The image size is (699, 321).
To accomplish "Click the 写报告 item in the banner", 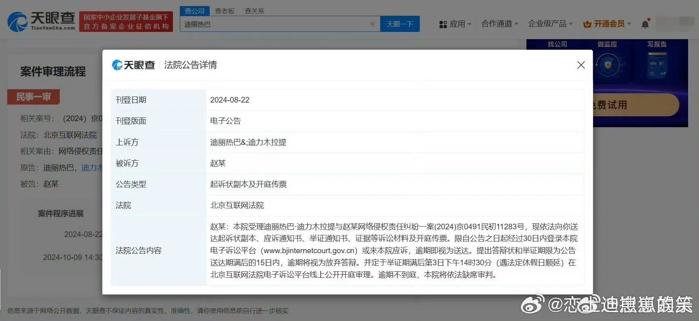I will tap(657, 44).
